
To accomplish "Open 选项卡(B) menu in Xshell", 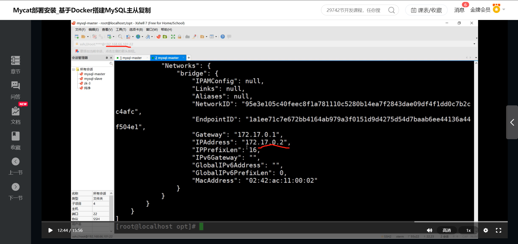I will 136,29.
